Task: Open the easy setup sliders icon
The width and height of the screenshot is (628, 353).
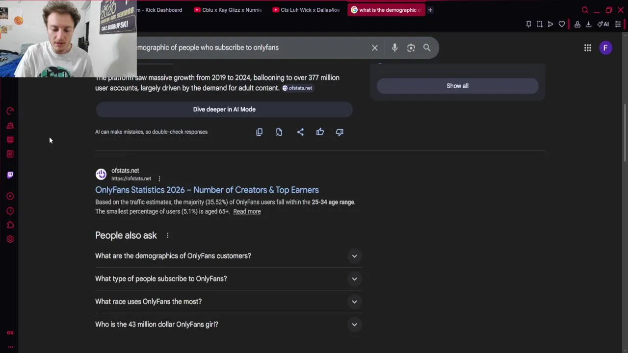Action: [618, 24]
